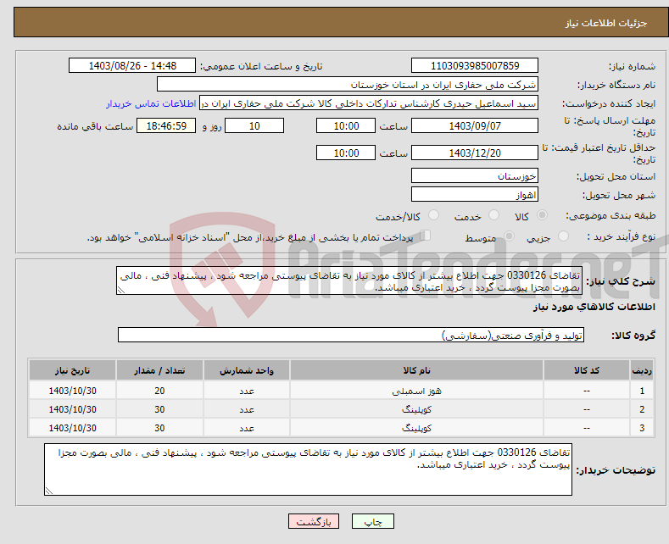Image resolution: width=669 pixels, height=544 pixels.
Task: Click the requester field سید اسماعیل حیدری
Action: 369,103
